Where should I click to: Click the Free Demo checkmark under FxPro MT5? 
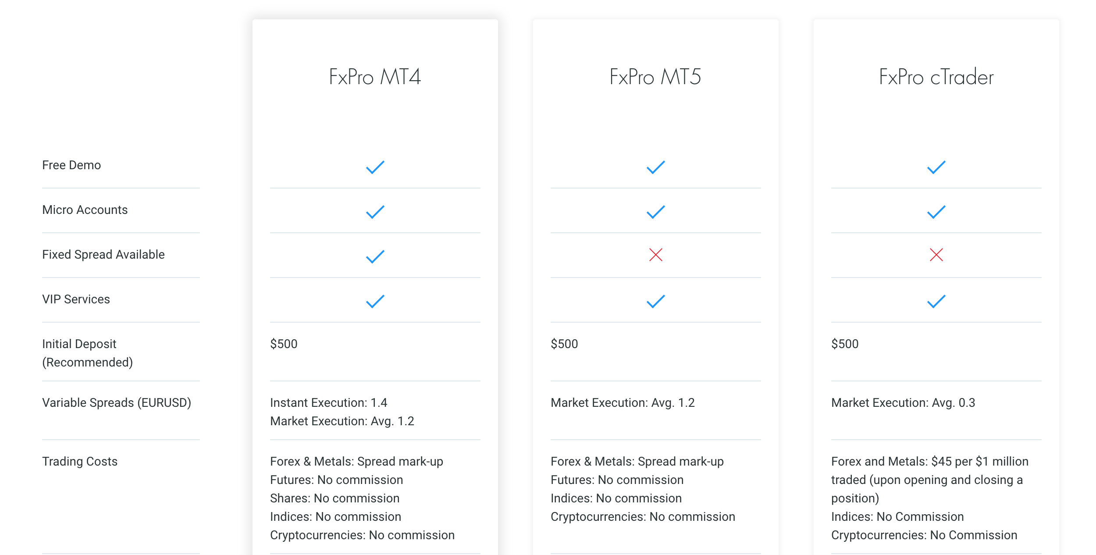coord(656,167)
